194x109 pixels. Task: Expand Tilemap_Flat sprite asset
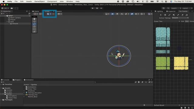(x=24, y=95)
